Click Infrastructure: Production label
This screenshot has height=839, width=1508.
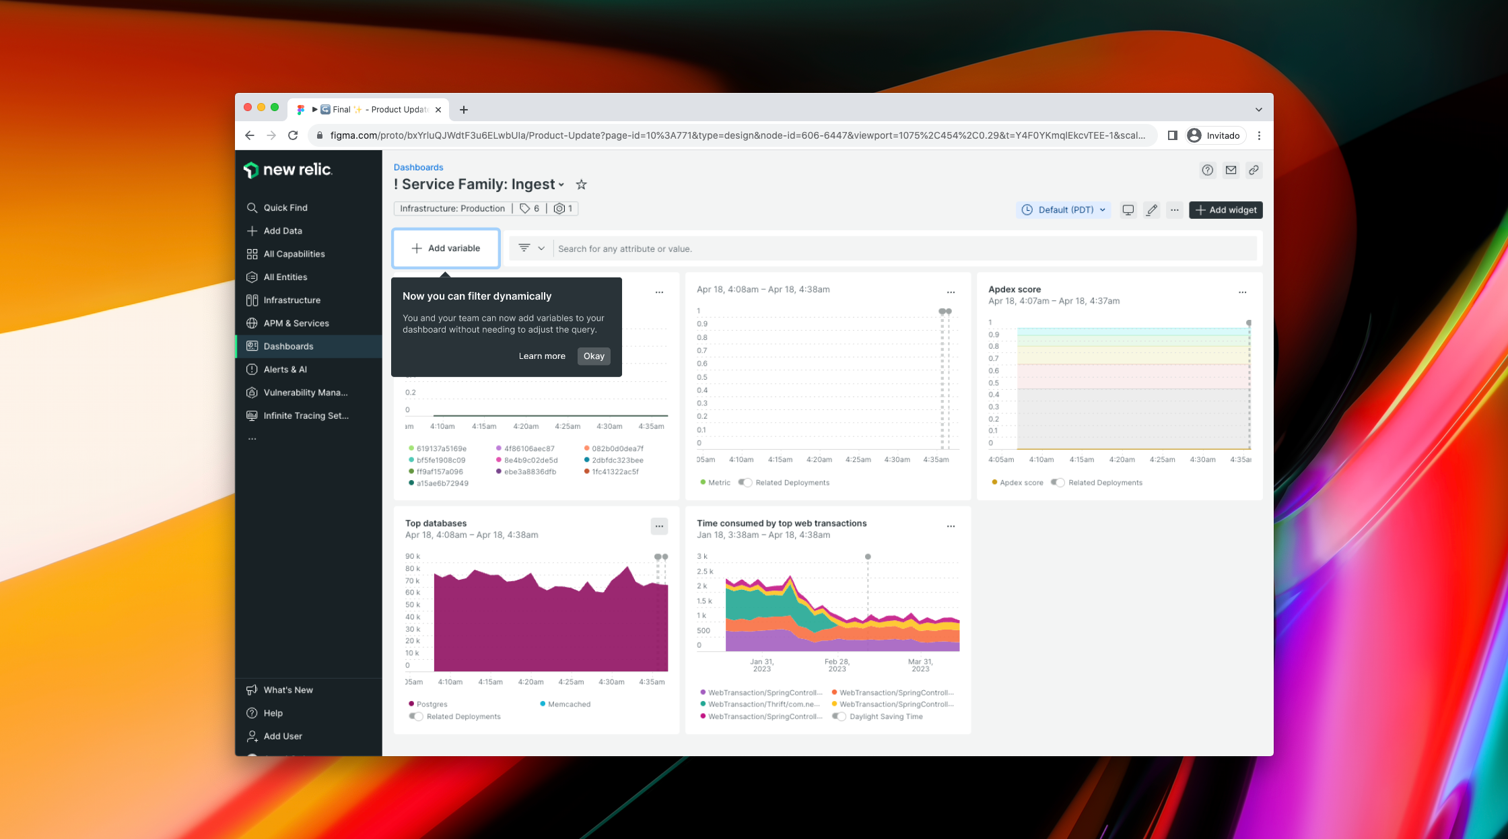pos(452,209)
